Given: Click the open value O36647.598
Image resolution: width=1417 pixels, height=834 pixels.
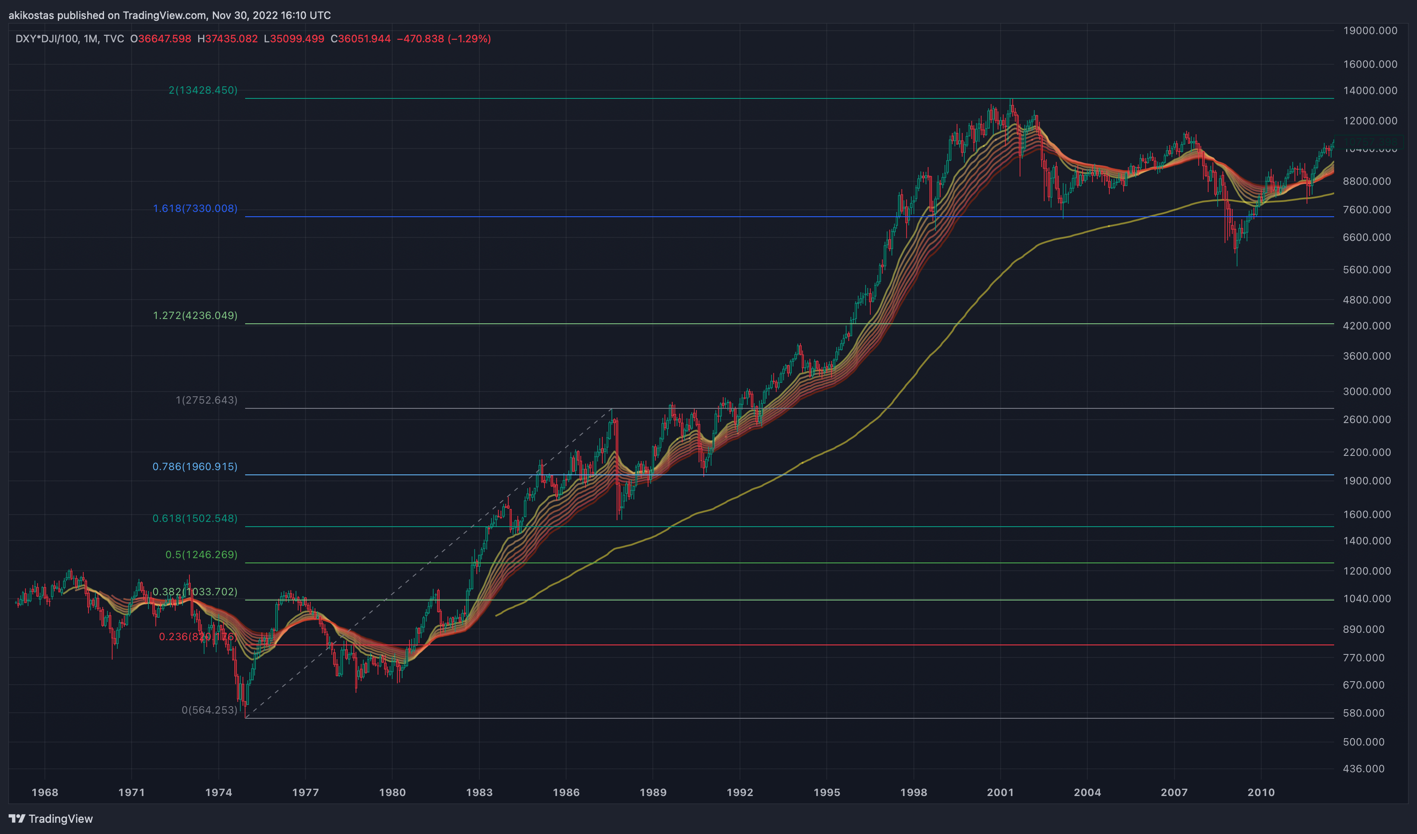Looking at the screenshot, I should 161,39.
